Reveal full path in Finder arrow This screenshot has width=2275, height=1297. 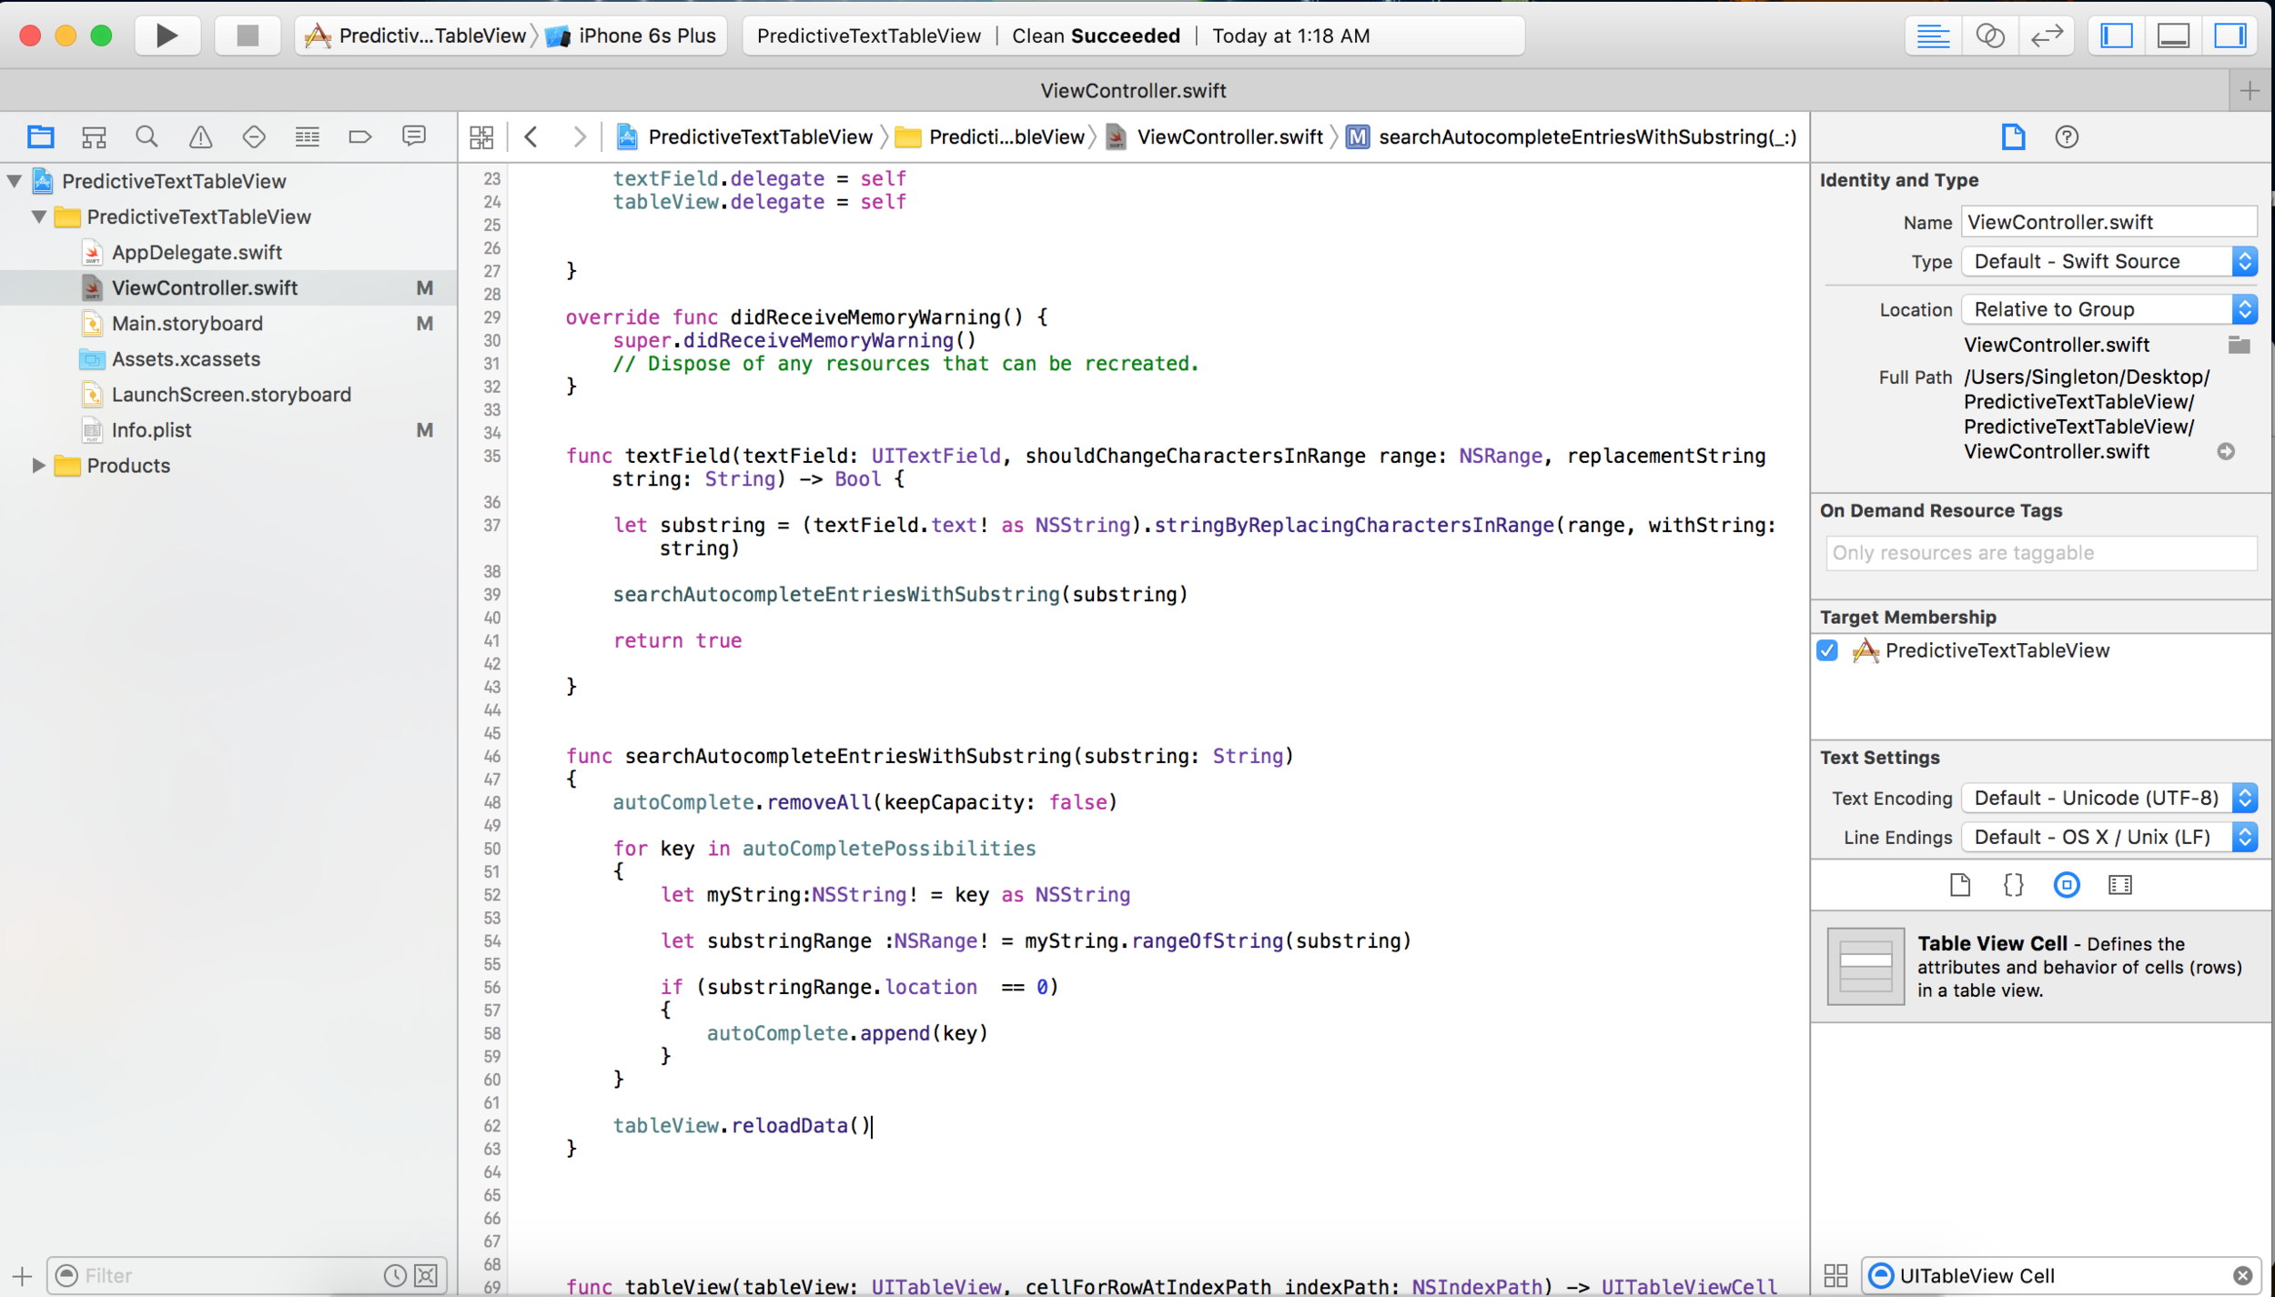click(x=2226, y=452)
